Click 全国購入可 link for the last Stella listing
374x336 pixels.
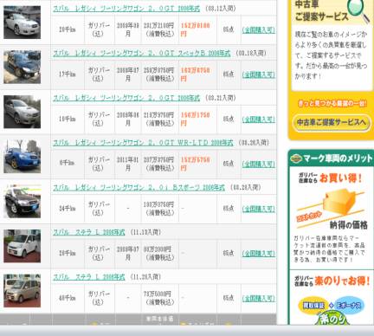pyautogui.click(x=259, y=299)
